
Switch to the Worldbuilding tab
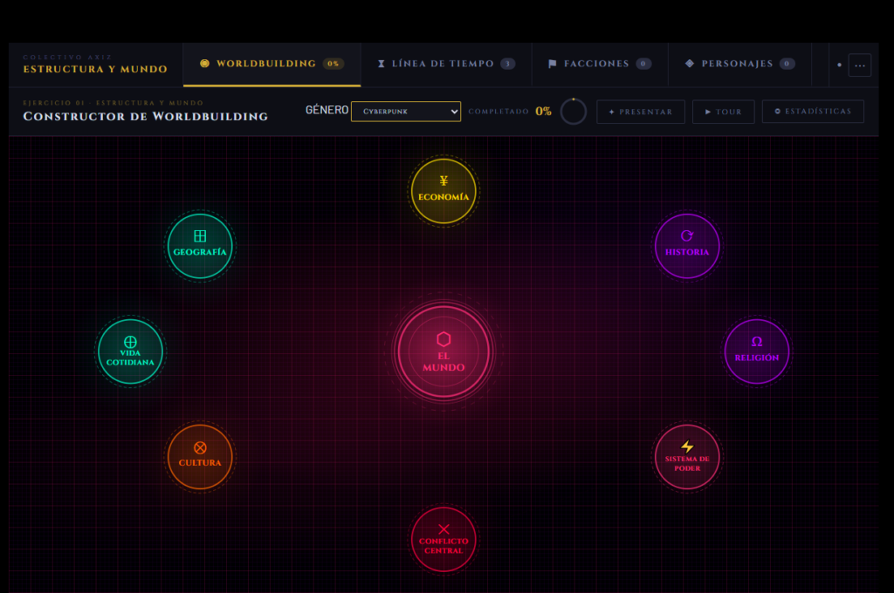272,65
